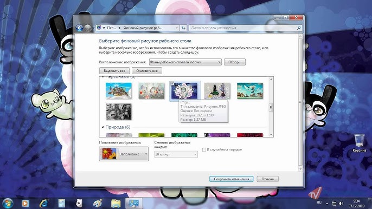Select the teal sky village wallpaper thumbnail
The width and height of the screenshot is (372, 209).
[250, 90]
